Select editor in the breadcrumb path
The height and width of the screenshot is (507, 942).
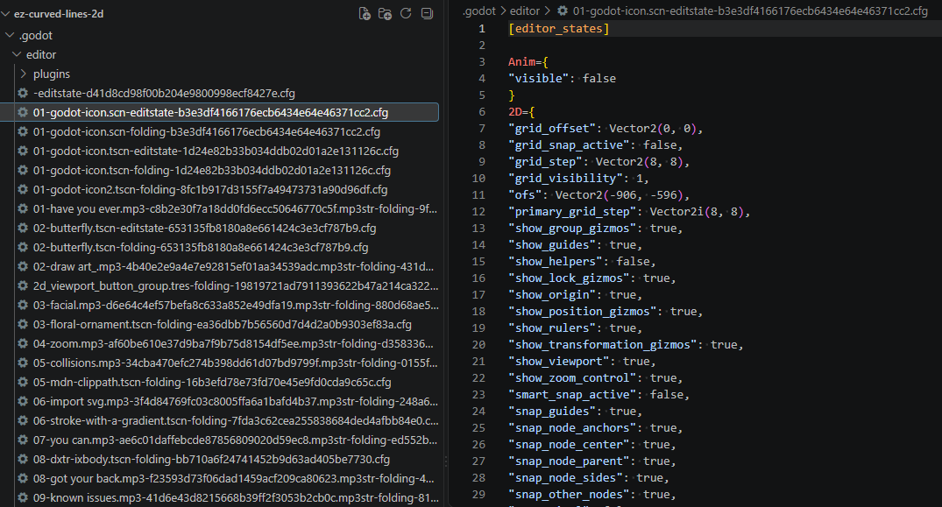pos(525,11)
